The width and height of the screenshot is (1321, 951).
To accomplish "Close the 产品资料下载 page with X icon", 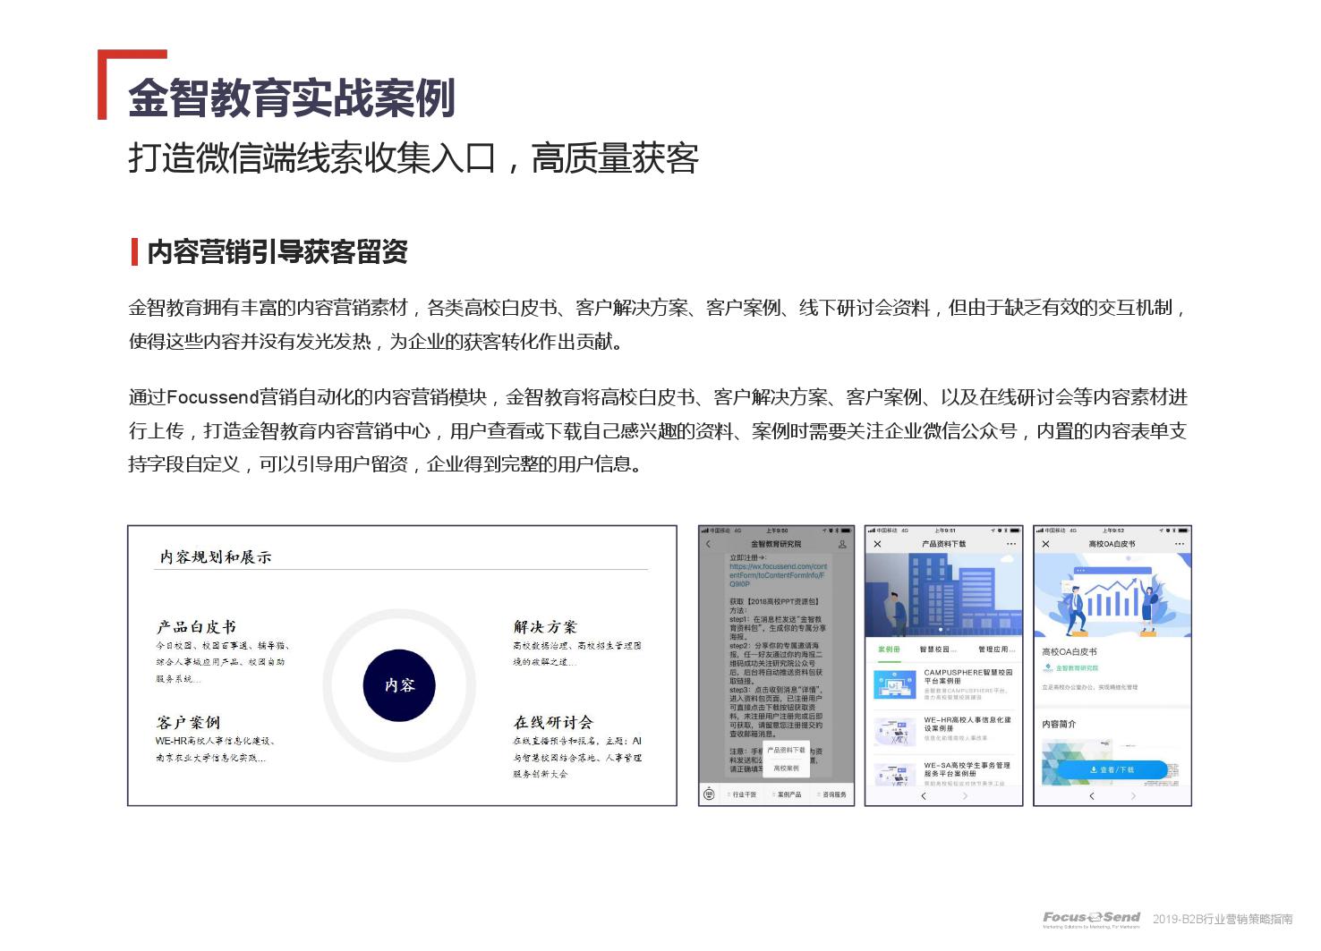I will click(x=877, y=544).
